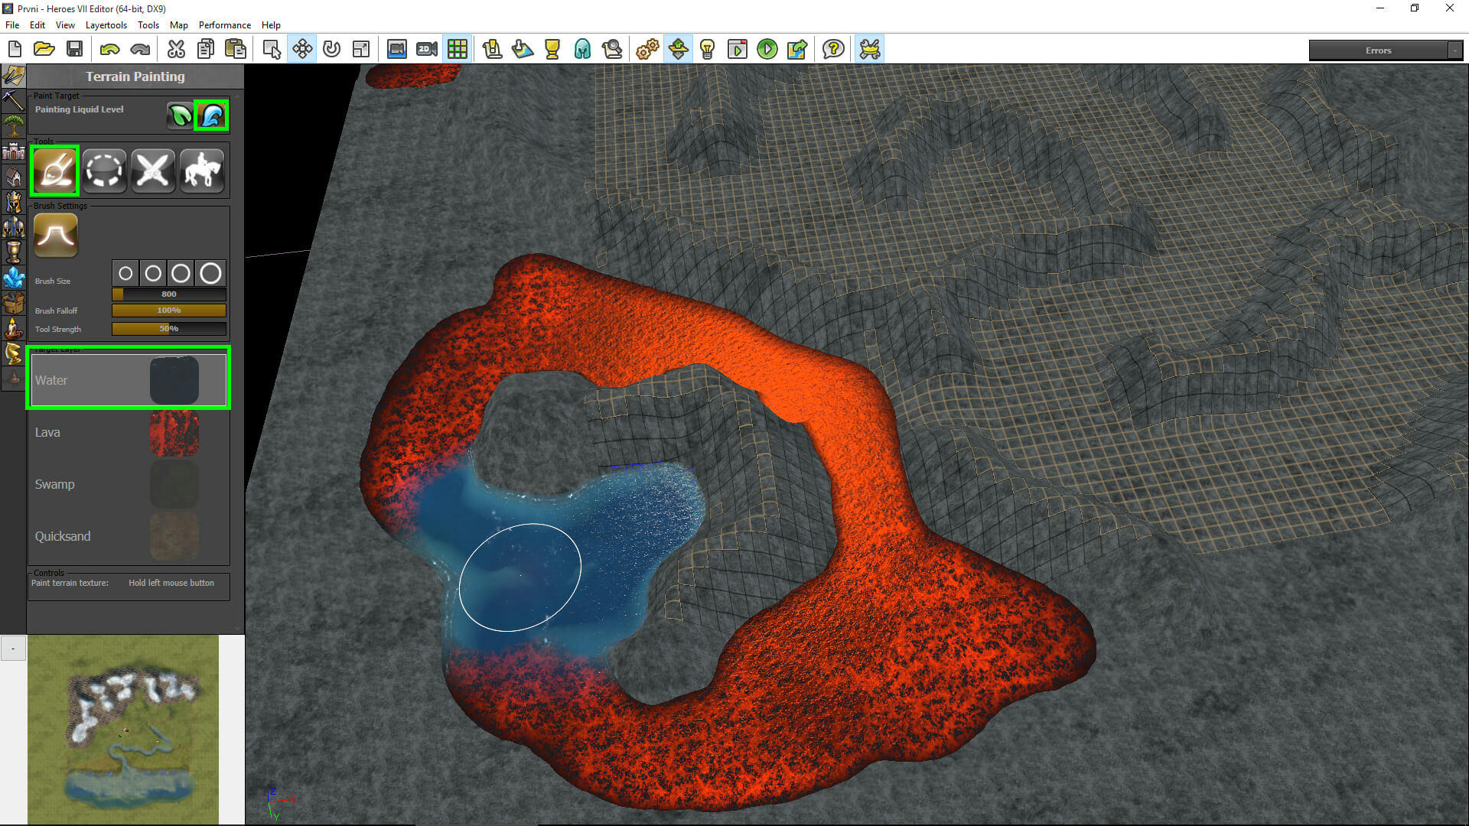
Task: Open the View menu
Action: tap(65, 25)
